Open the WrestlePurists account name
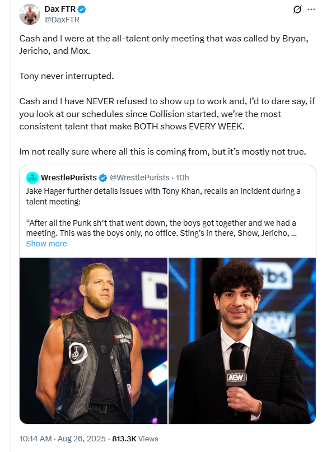The width and height of the screenshot is (336, 452). tap(69, 178)
